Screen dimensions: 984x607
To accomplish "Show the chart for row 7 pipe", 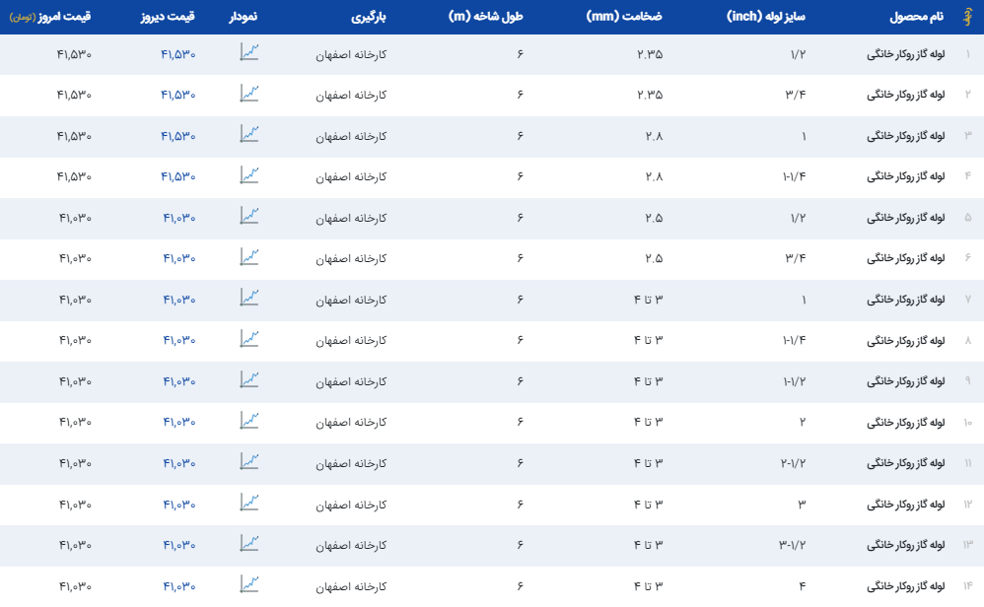I will click(249, 299).
